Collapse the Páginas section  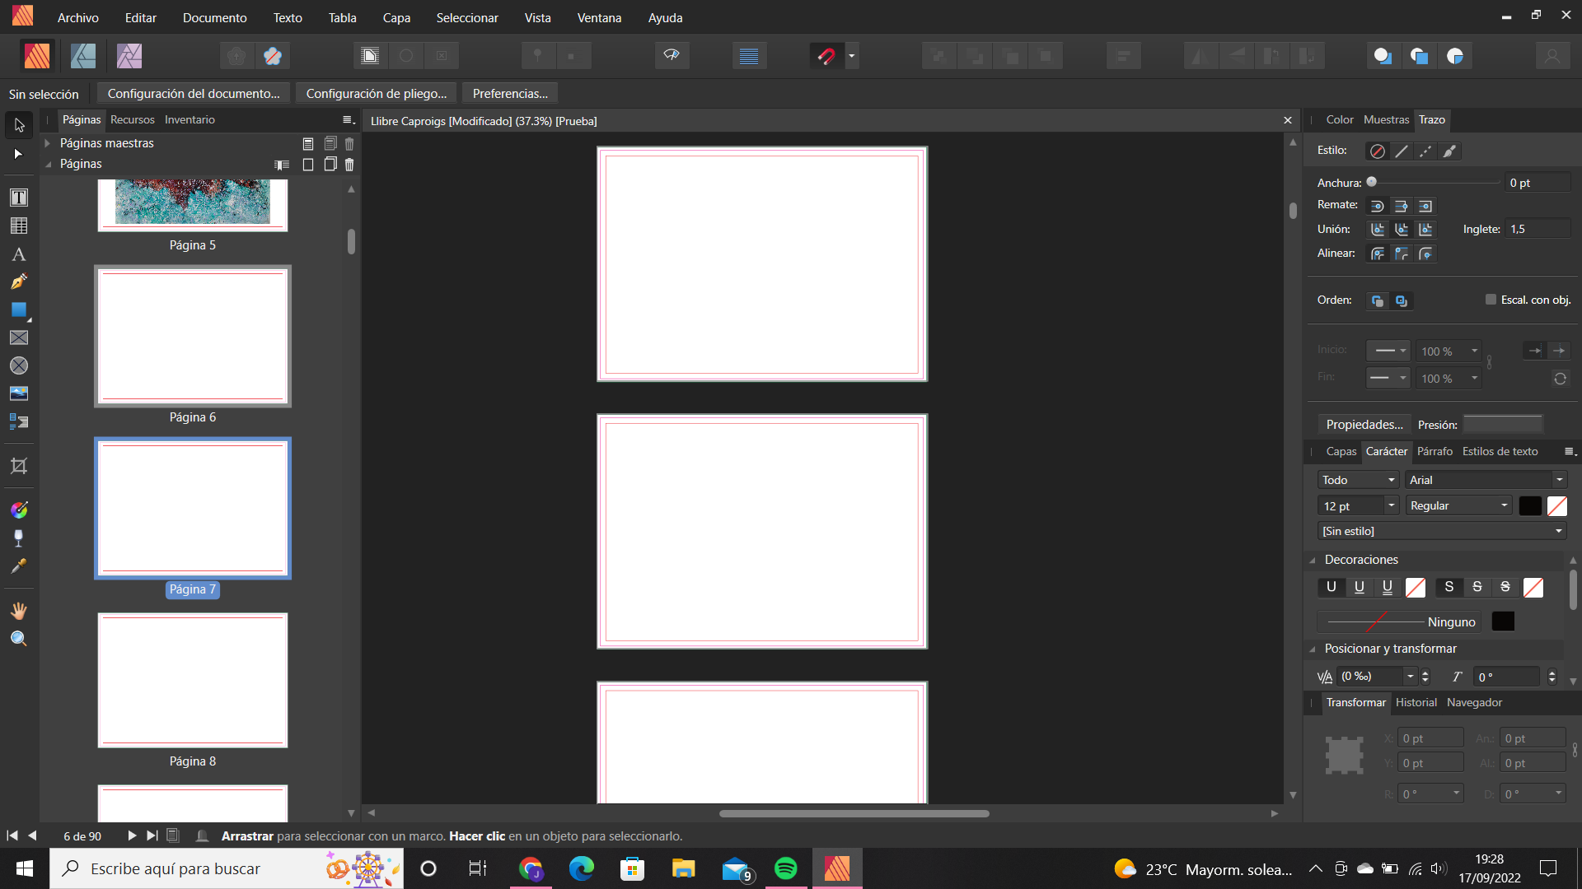click(x=48, y=165)
